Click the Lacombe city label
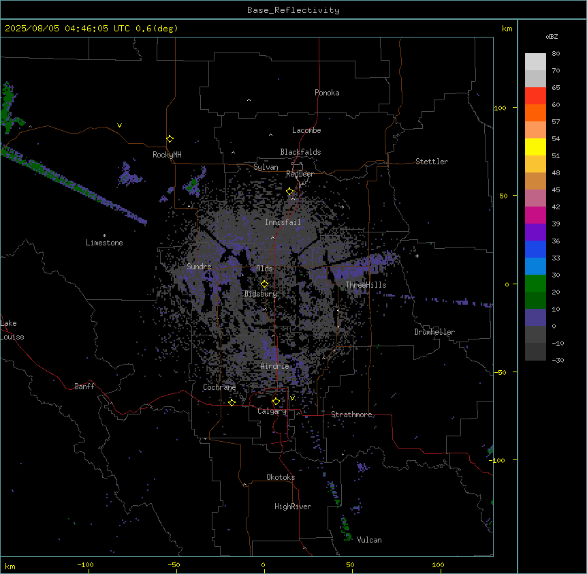The image size is (587, 574). point(306,130)
